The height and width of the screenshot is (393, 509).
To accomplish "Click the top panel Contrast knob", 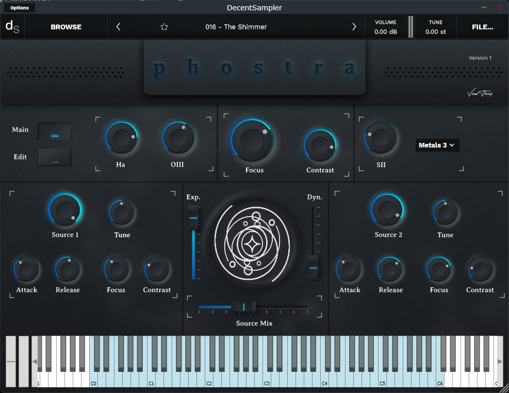I will (x=320, y=145).
